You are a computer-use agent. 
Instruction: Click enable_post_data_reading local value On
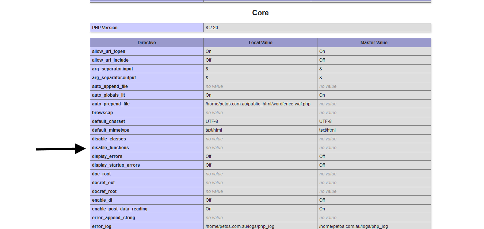(x=209, y=209)
